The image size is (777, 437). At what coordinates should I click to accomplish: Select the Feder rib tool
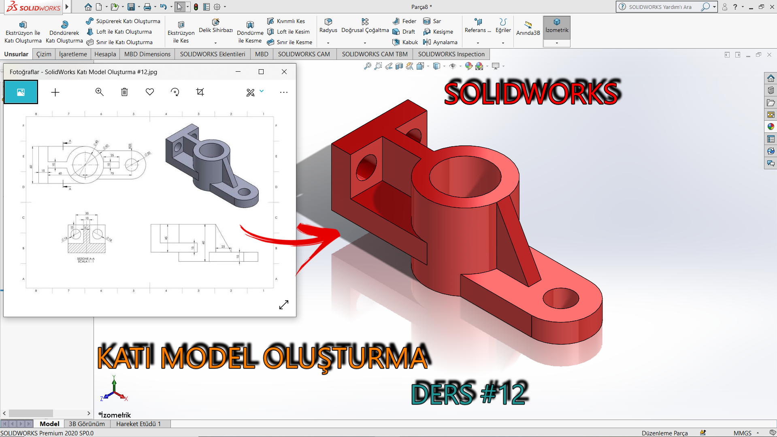point(404,21)
